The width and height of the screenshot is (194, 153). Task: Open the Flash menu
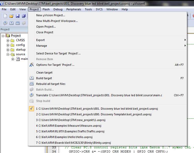[x=46, y=9]
